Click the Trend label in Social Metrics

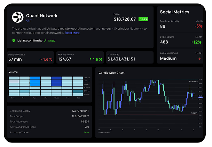tap(198, 53)
